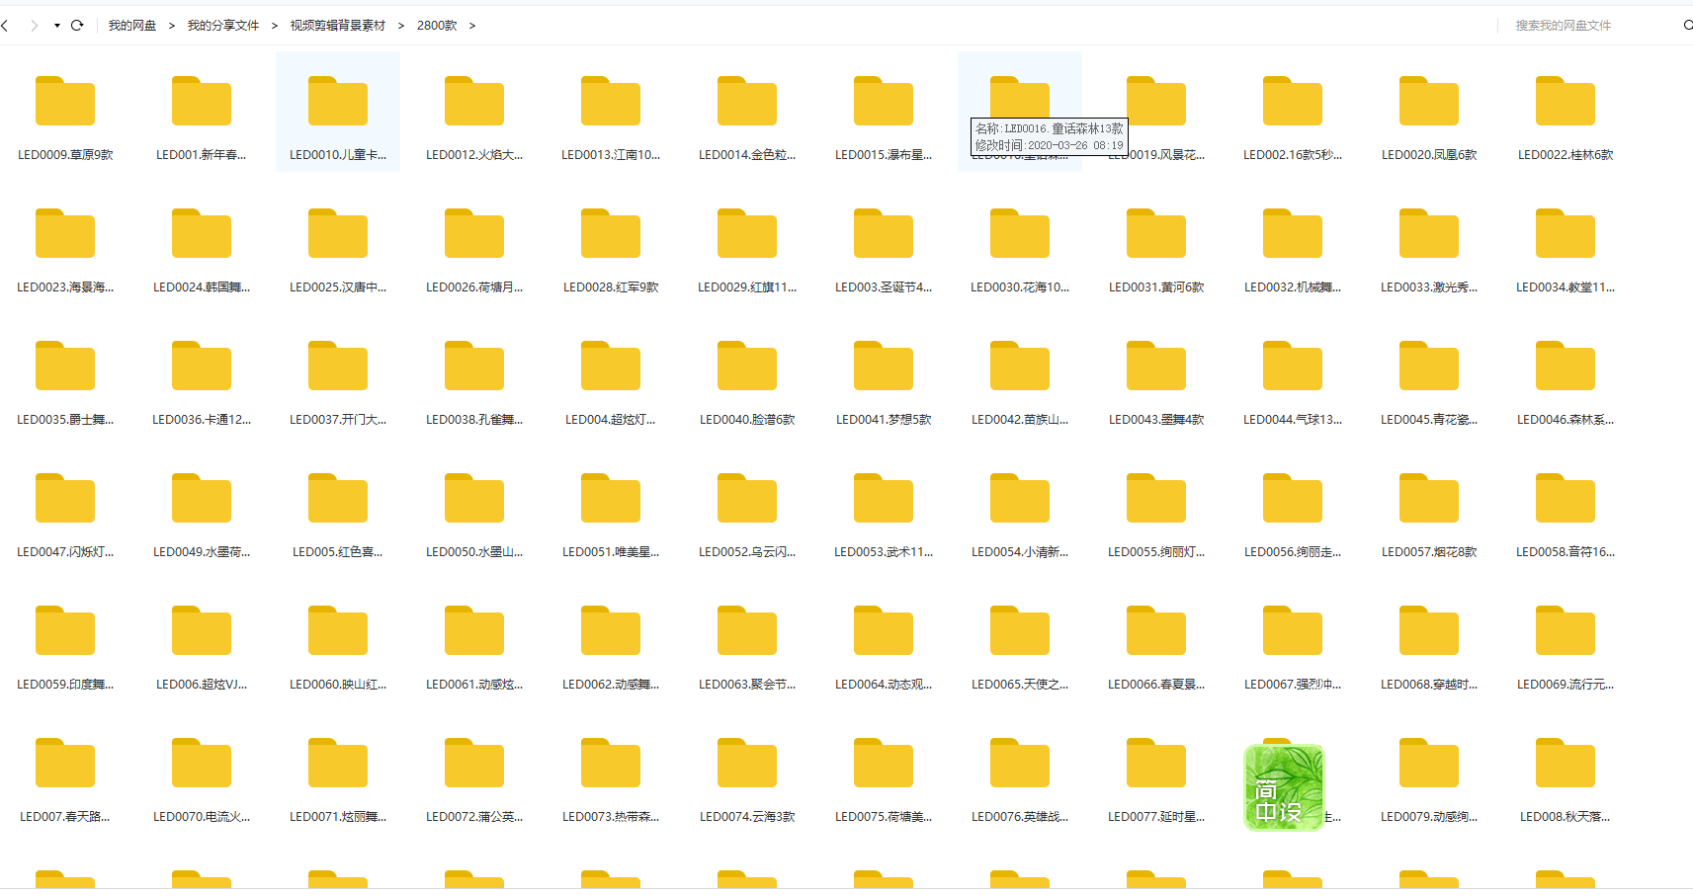Open the navigation history dropdown arrow
1693x896 pixels.
(x=56, y=26)
